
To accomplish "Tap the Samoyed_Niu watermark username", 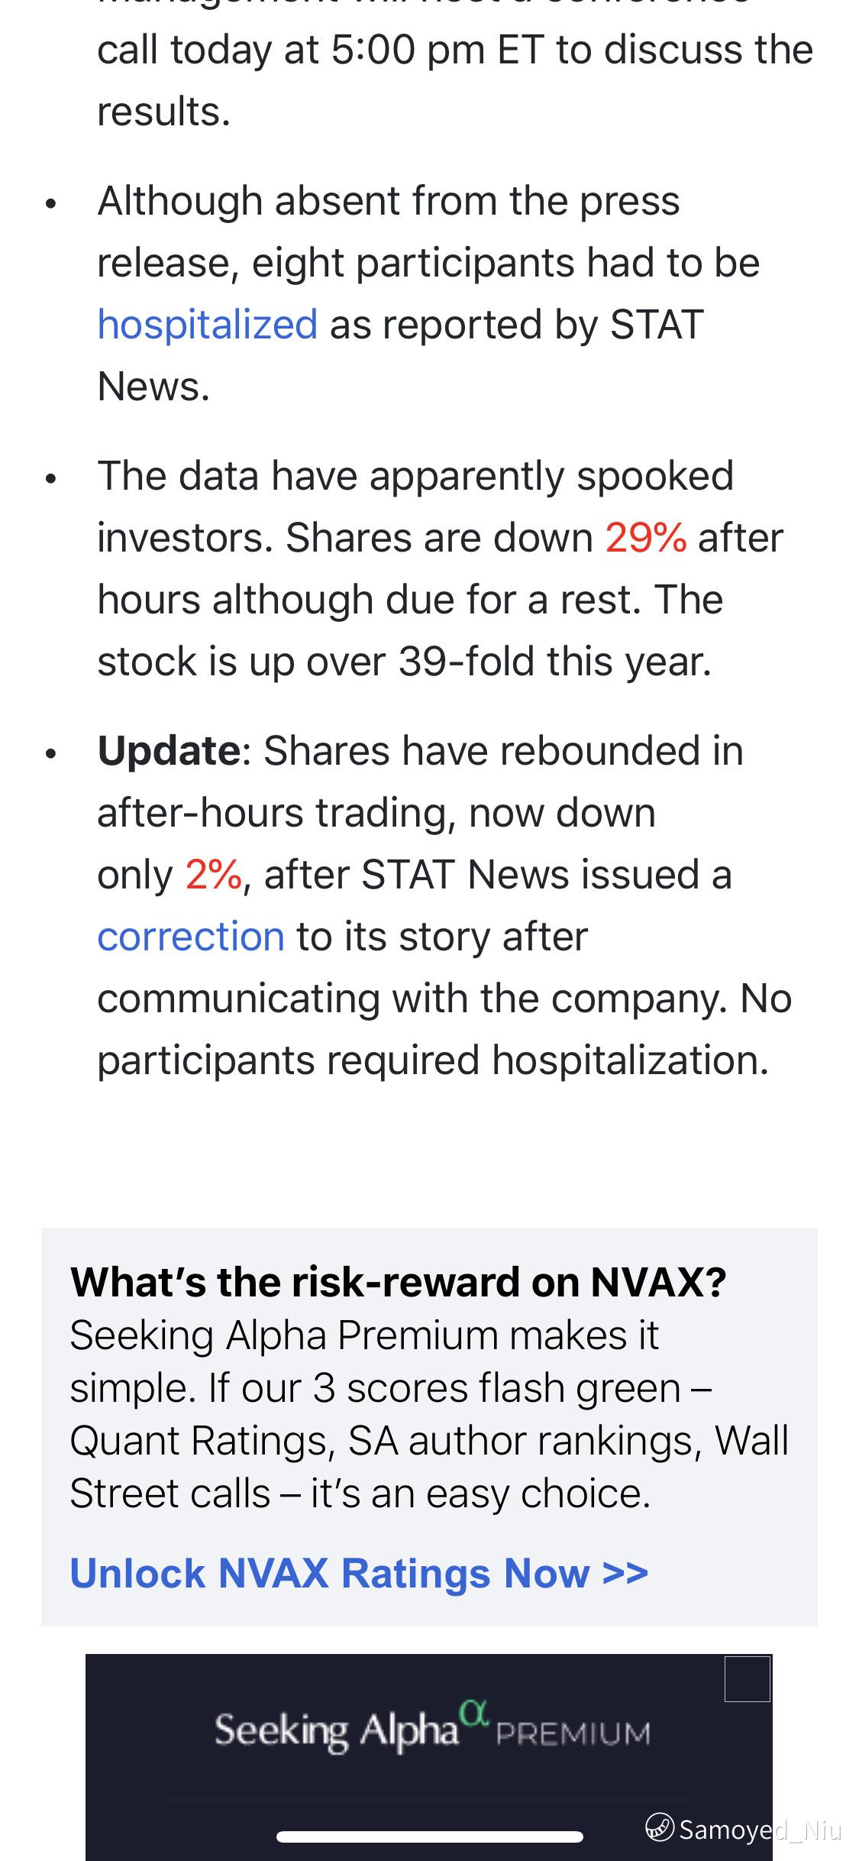I will [x=760, y=1829].
